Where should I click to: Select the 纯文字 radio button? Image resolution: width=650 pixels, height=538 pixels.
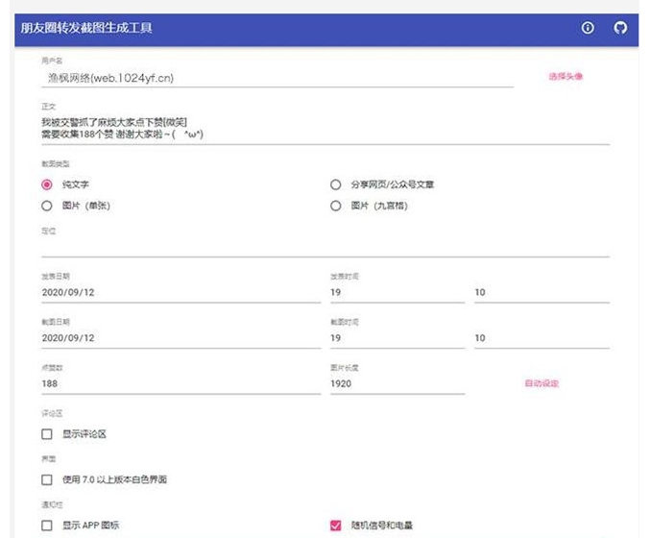[47, 184]
